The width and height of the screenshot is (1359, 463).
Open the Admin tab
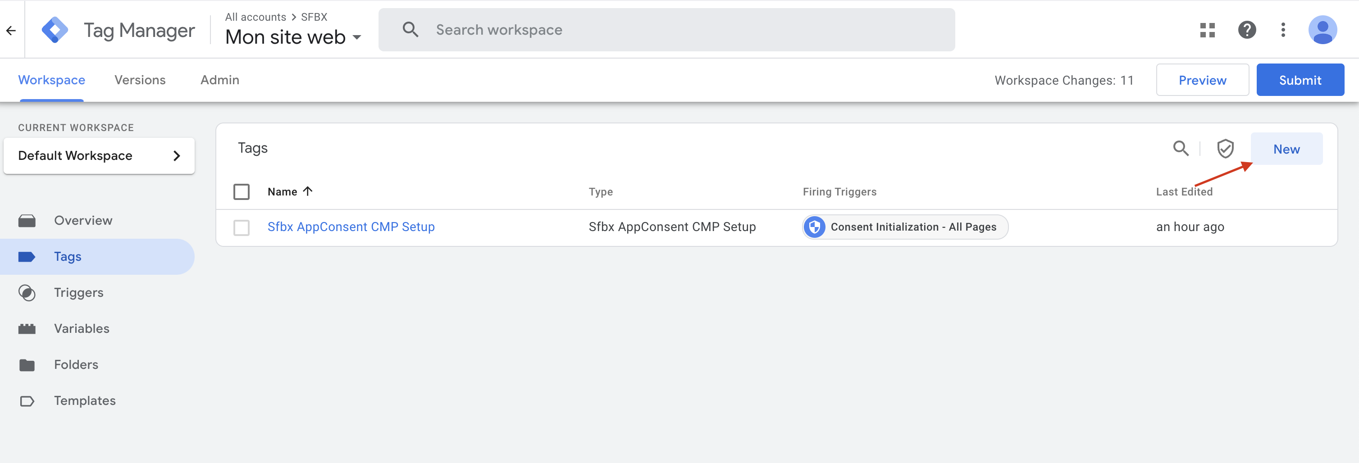point(220,80)
